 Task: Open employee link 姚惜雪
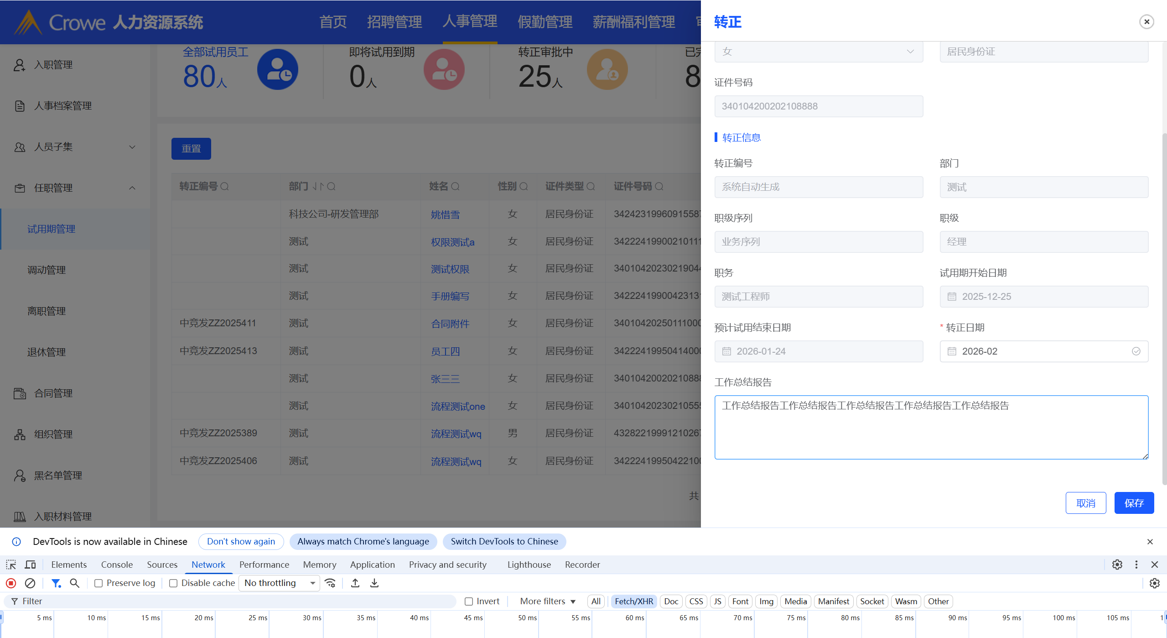click(445, 214)
